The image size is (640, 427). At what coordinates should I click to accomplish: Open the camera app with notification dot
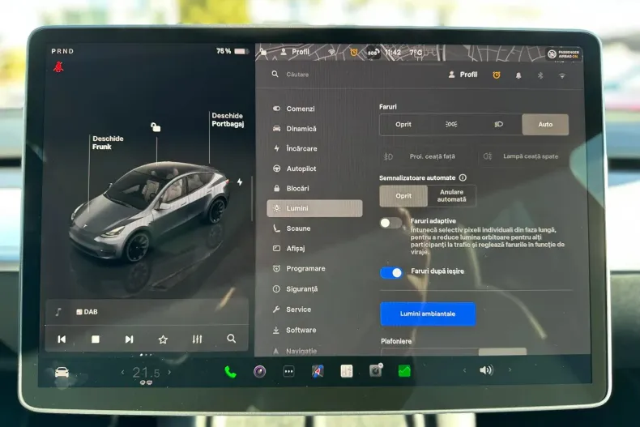point(376,370)
